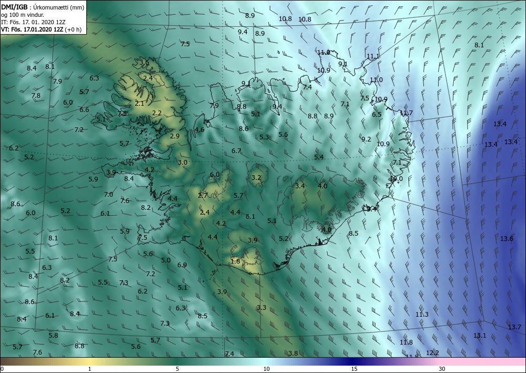Image resolution: width=526 pixels, height=373 pixels.
Task: Click the 12.2 value on the map
Action: pyautogui.click(x=432, y=352)
